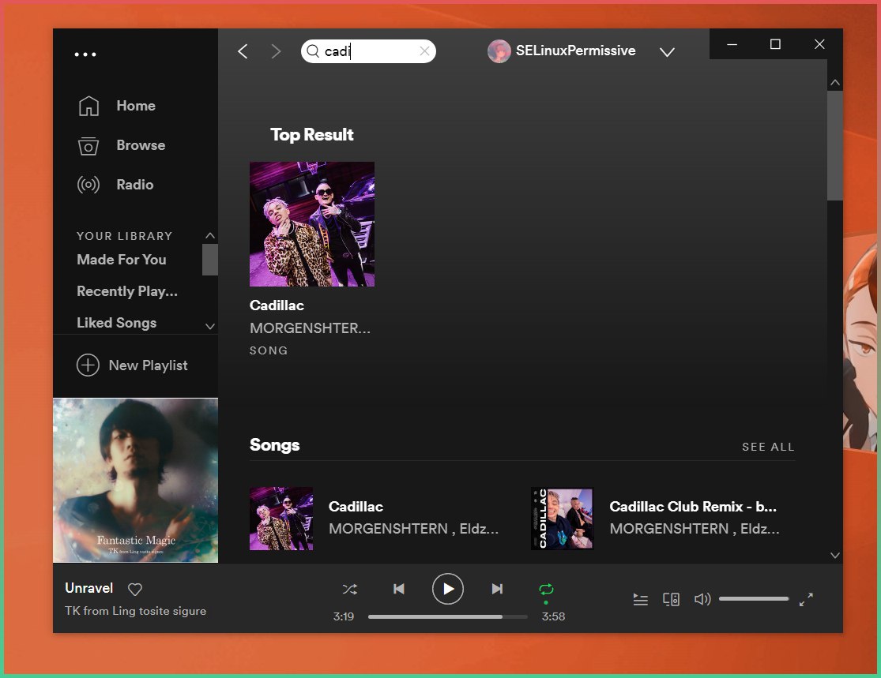Click the total duration 3:58 label
The height and width of the screenshot is (678, 881).
click(553, 616)
